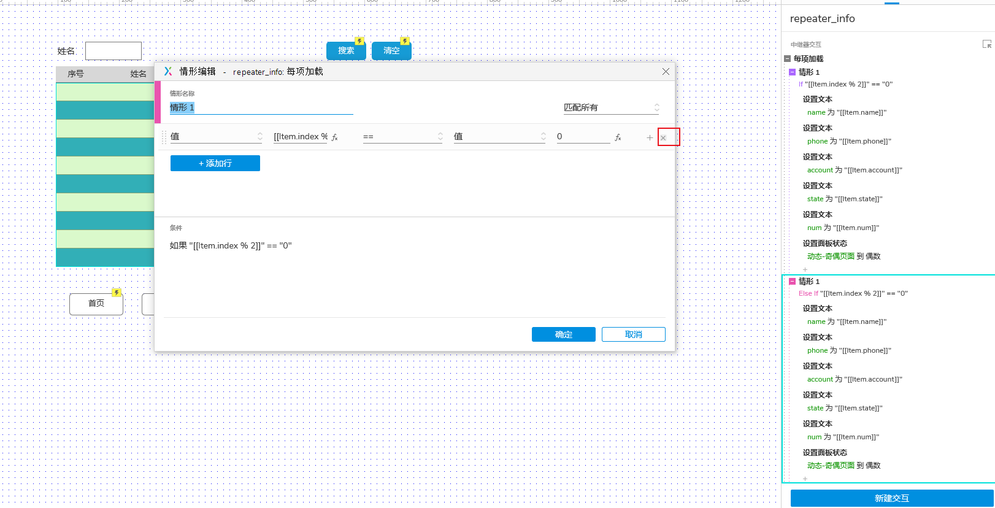Click the 情形 1 case name field
The width and height of the screenshot is (995, 508).
click(x=261, y=107)
